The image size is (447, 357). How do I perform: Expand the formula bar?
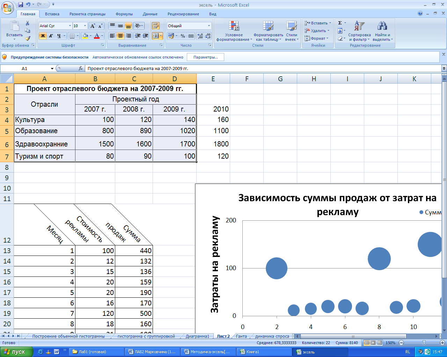pos(444,68)
